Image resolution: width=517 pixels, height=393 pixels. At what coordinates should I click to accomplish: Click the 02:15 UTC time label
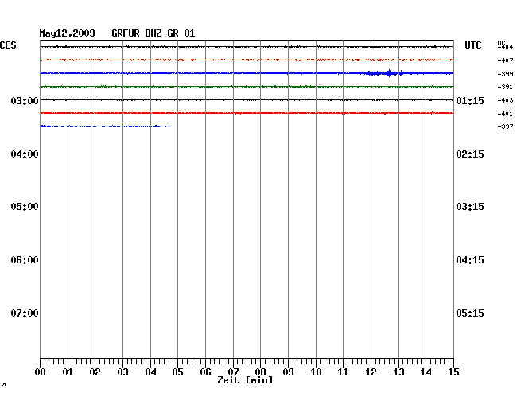coord(470,154)
